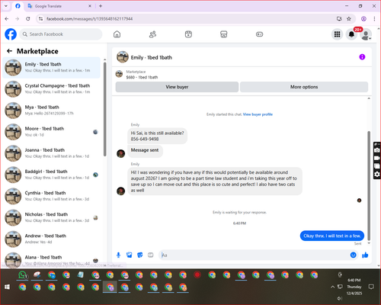Close the Google Translate tab
Screen dimensions: 381x305
coord(90,6)
